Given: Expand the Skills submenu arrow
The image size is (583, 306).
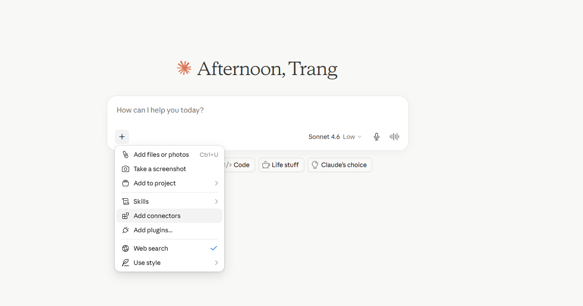Looking at the screenshot, I should click(216, 201).
